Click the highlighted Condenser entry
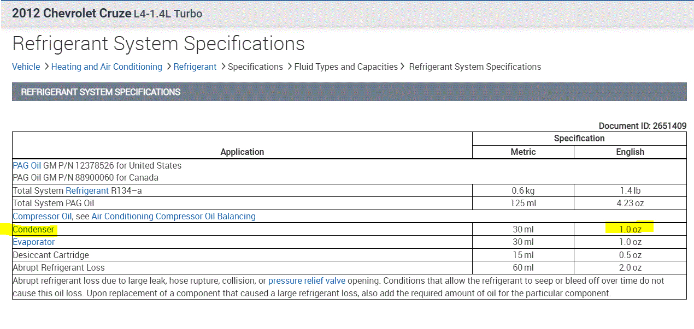The height and width of the screenshot is (329, 694). click(x=33, y=229)
